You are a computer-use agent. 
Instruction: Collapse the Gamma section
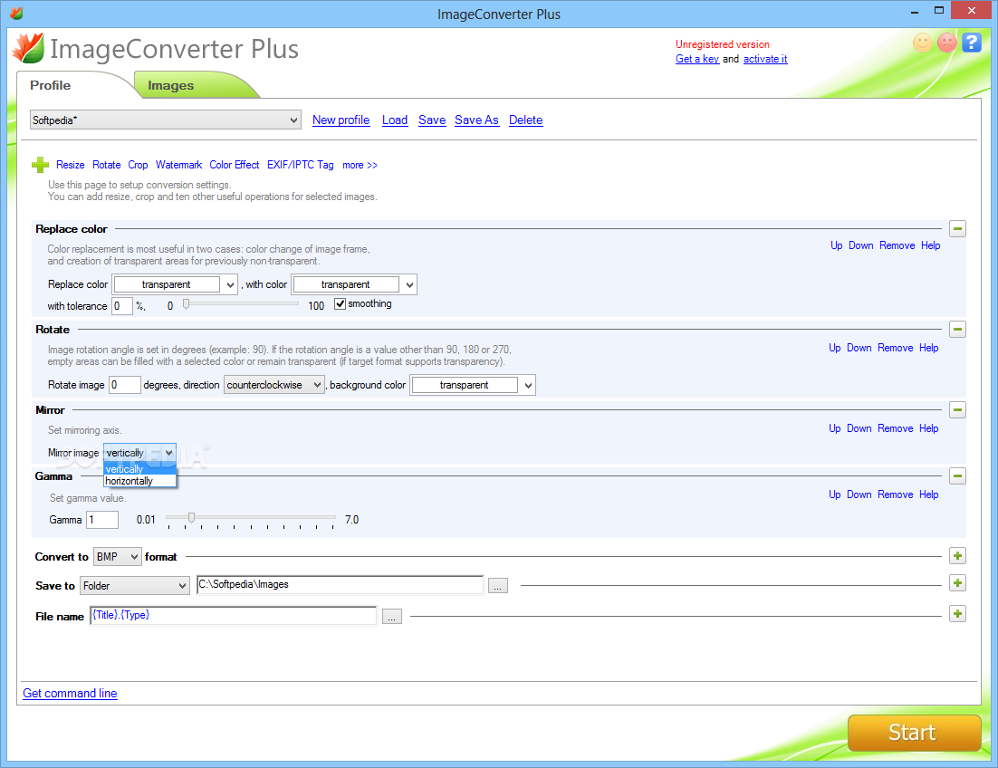coord(957,476)
